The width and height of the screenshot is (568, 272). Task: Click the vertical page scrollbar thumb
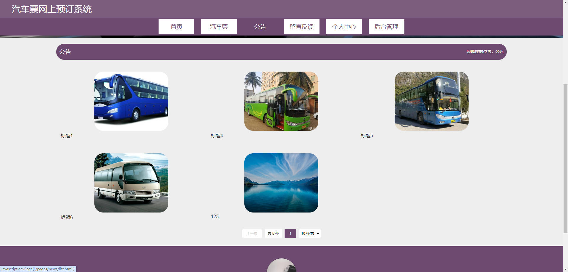click(565, 159)
